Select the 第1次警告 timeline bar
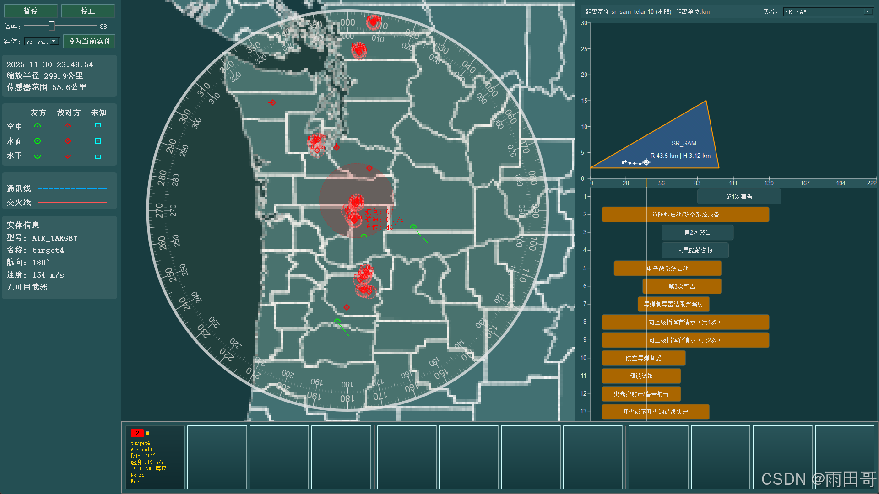This screenshot has height=494, width=879. 739,197
